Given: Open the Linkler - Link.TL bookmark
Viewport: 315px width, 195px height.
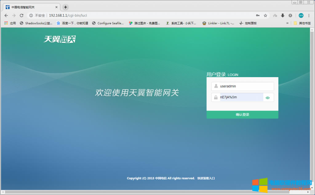Looking at the screenshot, I should click(218, 23).
